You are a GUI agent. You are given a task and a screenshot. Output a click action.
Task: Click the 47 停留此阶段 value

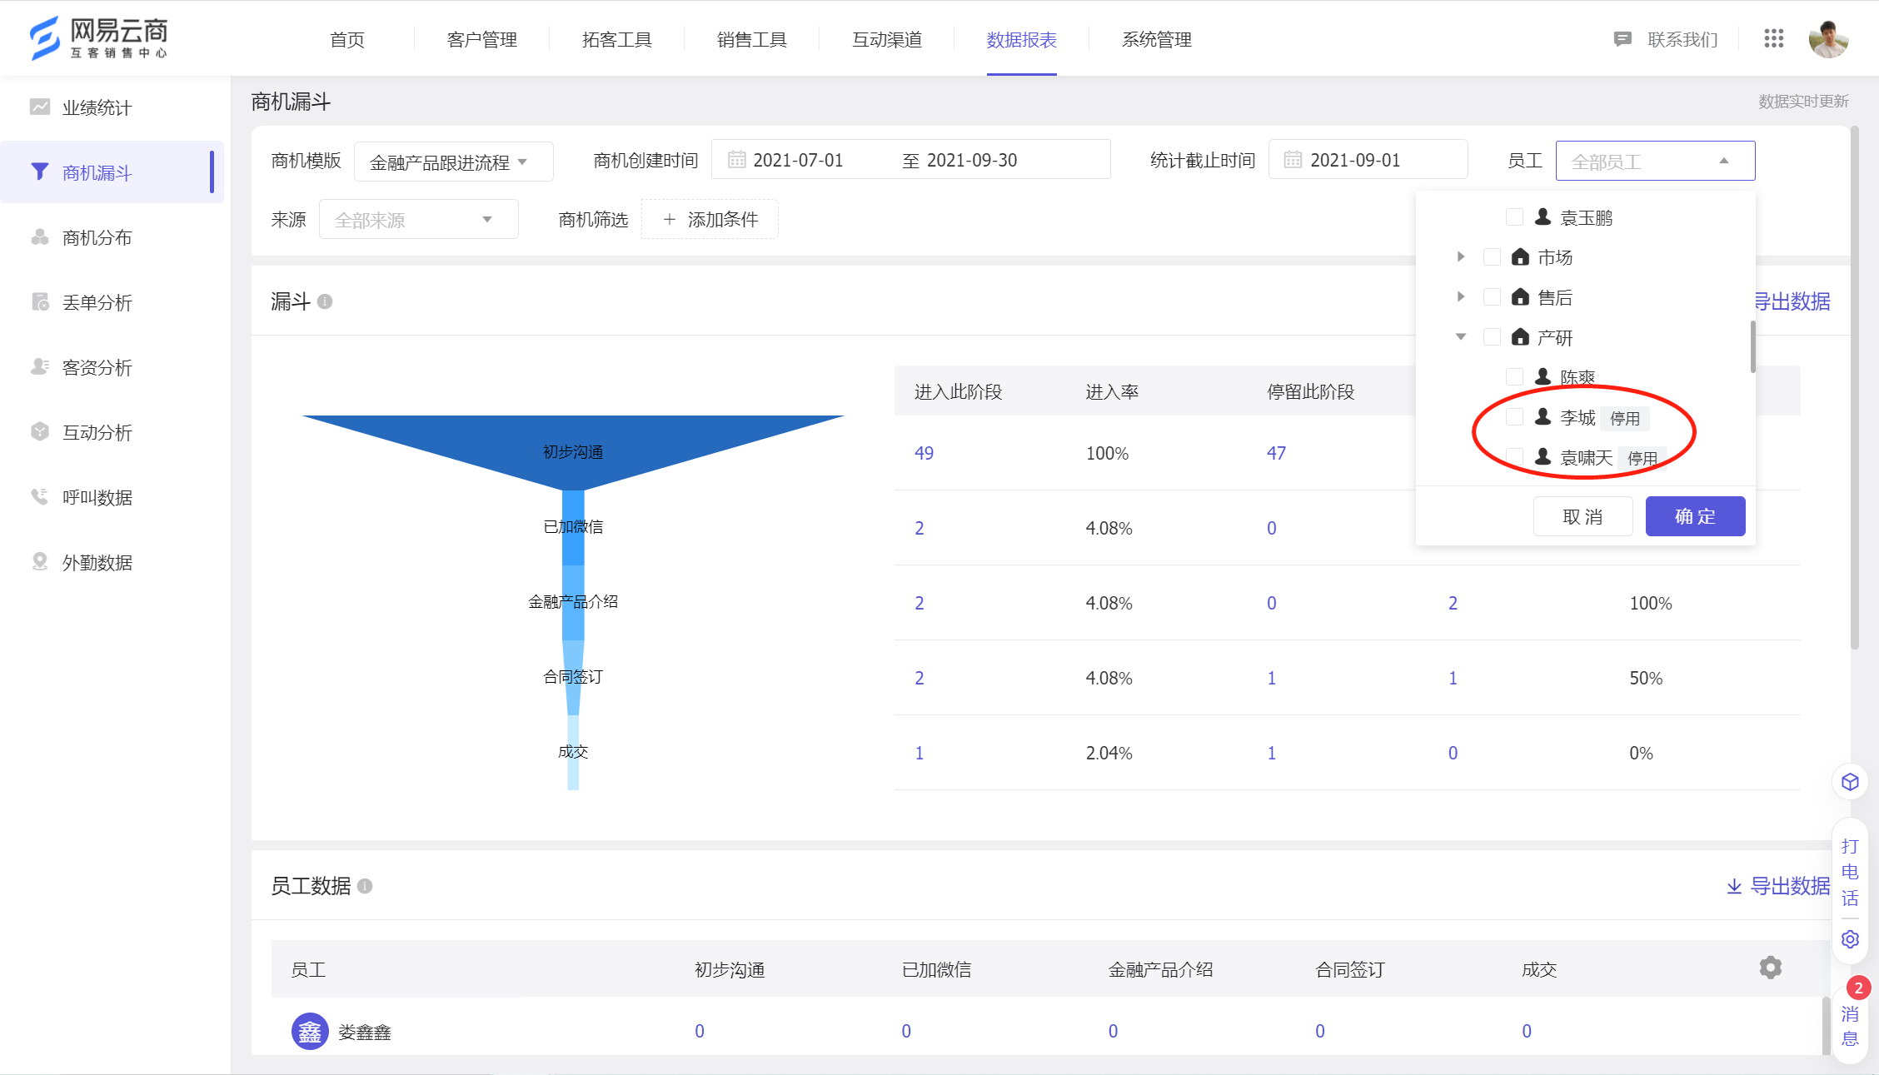[1276, 453]
